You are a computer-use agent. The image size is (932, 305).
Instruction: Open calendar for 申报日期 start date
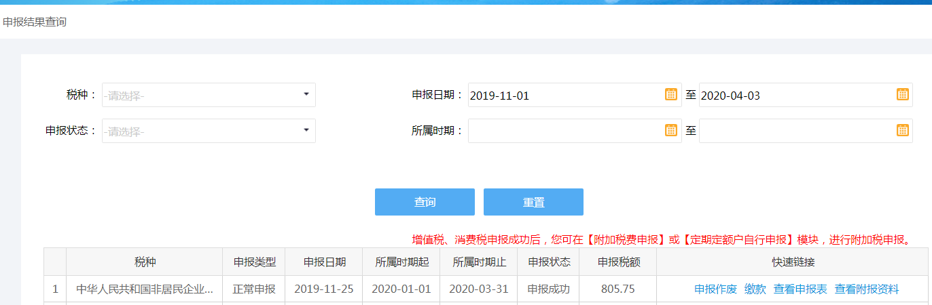pyautogui.click(x=670, y=94)
